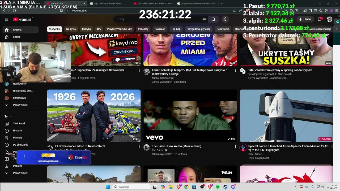
Task: Open Steam from the Windows taskbar
Action: click(225, 187)
